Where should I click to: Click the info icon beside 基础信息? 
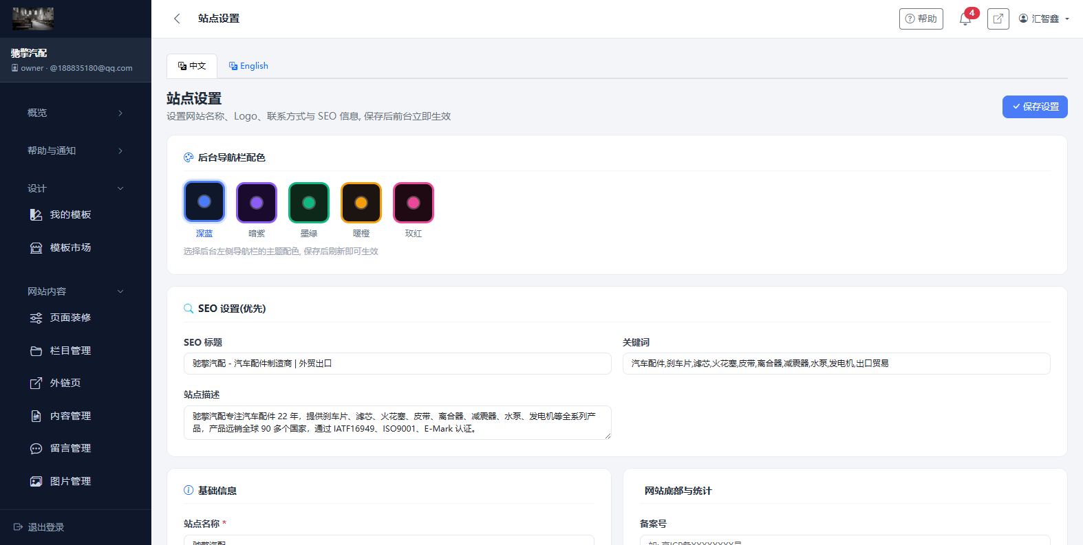[x=189, y=490]
